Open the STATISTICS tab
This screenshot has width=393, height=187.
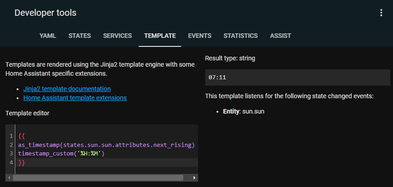[x=240, y=36]
